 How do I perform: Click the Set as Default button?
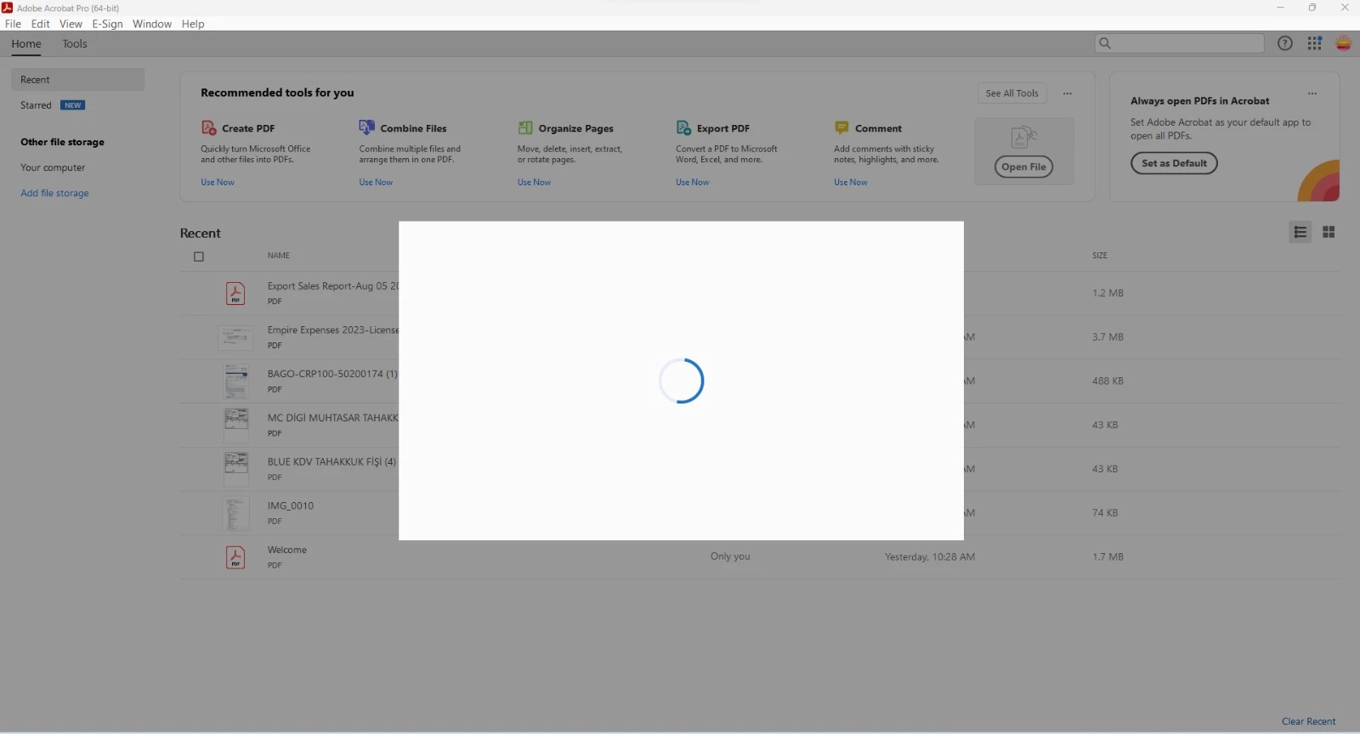pyautogui.click(x=1174, y=163)
